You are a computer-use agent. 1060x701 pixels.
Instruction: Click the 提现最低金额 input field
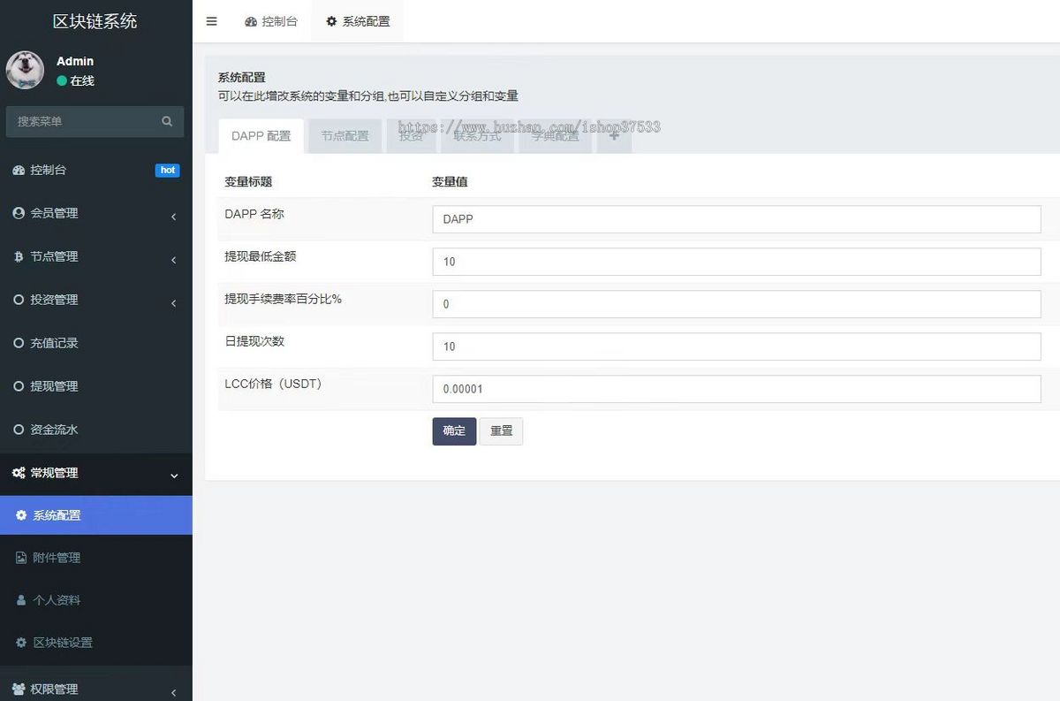(737, 262)
